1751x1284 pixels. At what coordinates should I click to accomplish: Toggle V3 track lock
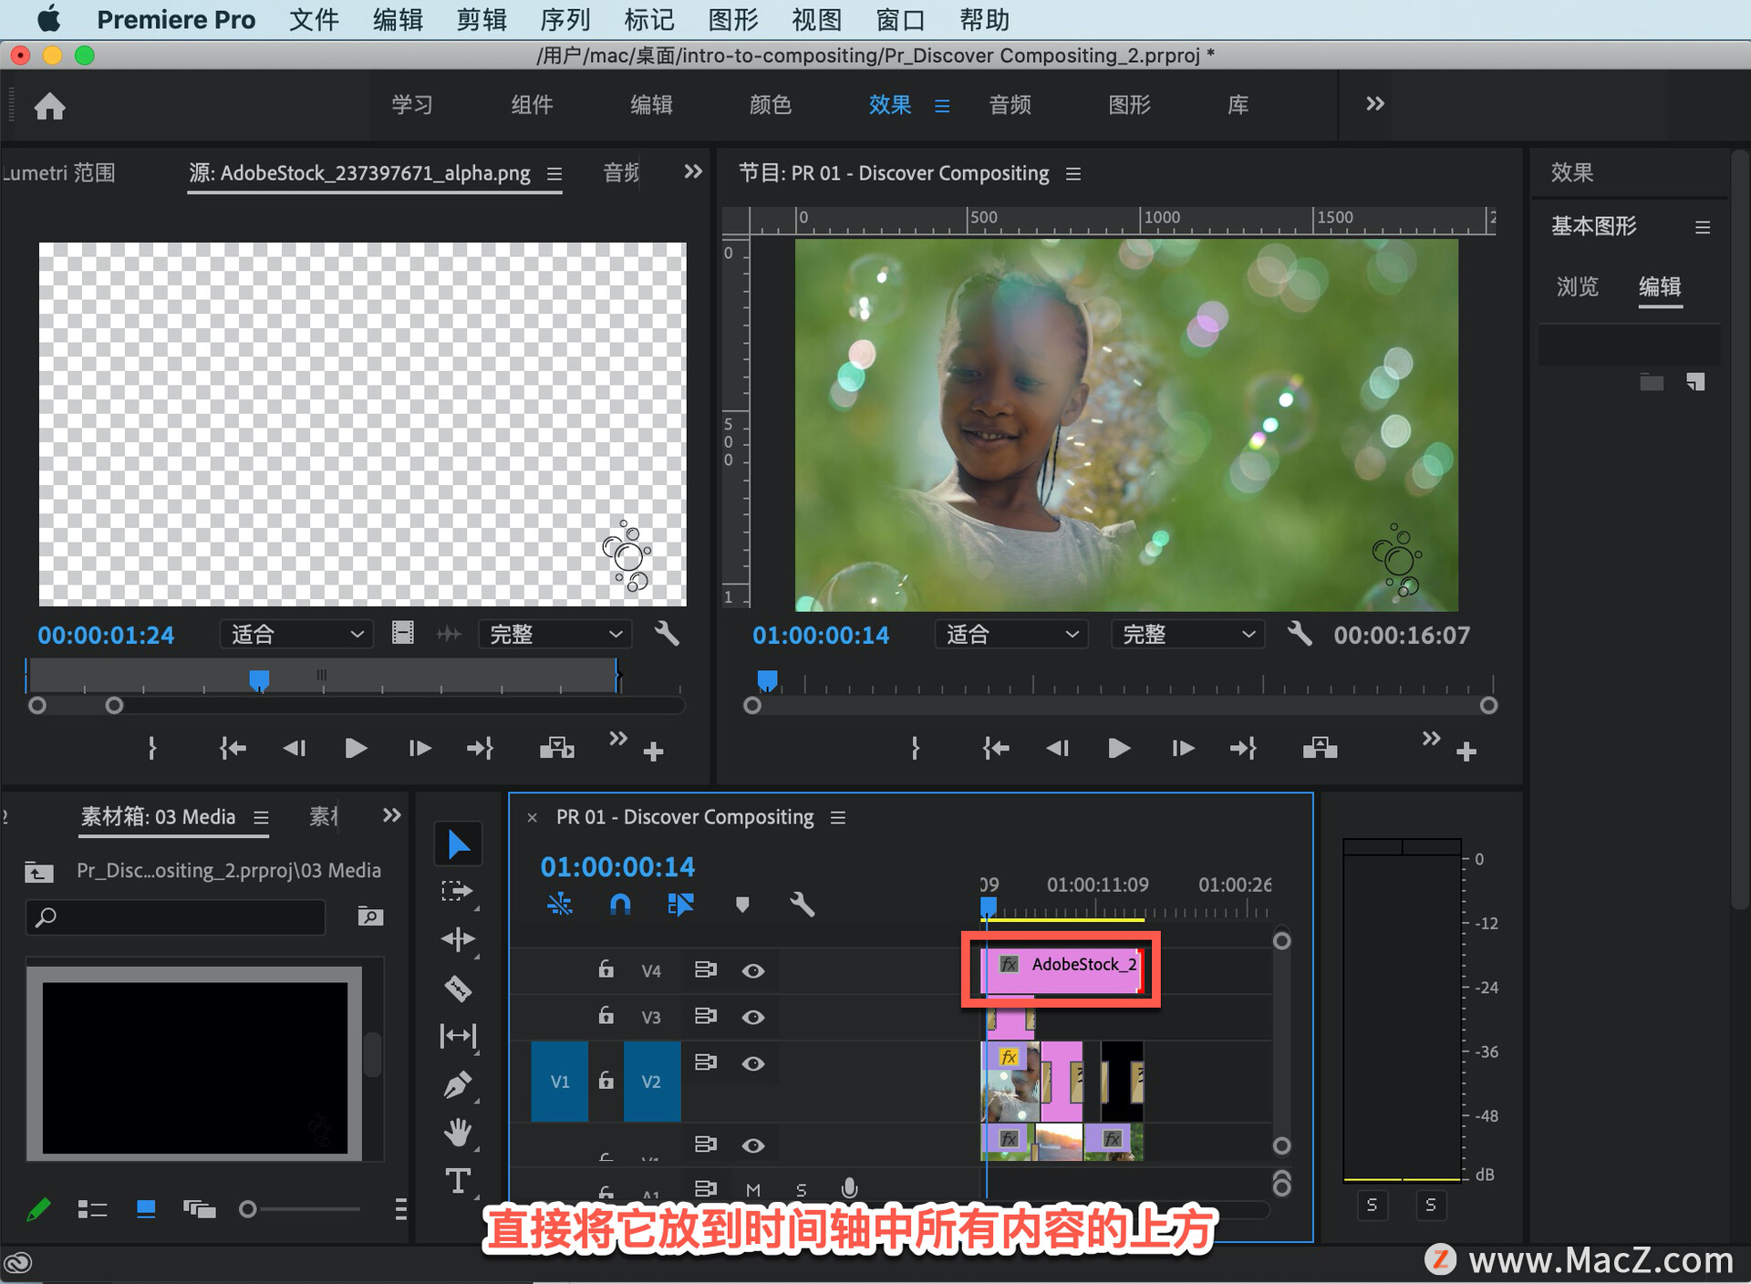coord(606,1015)
